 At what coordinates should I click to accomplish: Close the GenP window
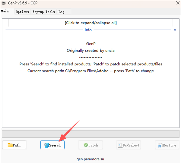click(178, 3)
